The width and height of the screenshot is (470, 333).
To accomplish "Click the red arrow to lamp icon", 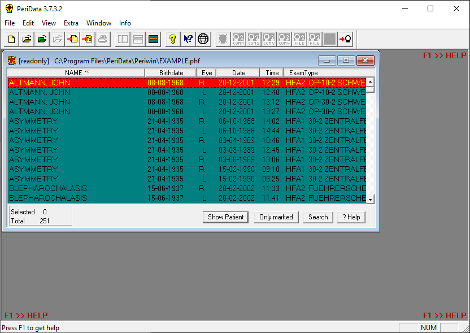I will point(345,39).
